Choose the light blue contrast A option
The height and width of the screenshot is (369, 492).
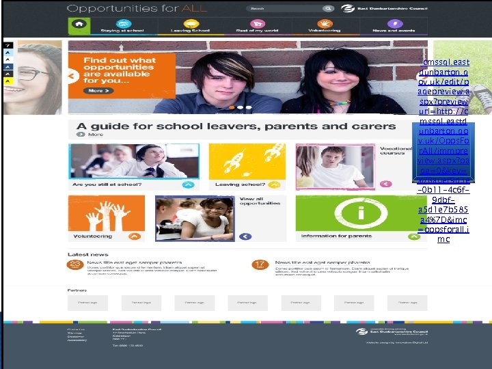8,53
